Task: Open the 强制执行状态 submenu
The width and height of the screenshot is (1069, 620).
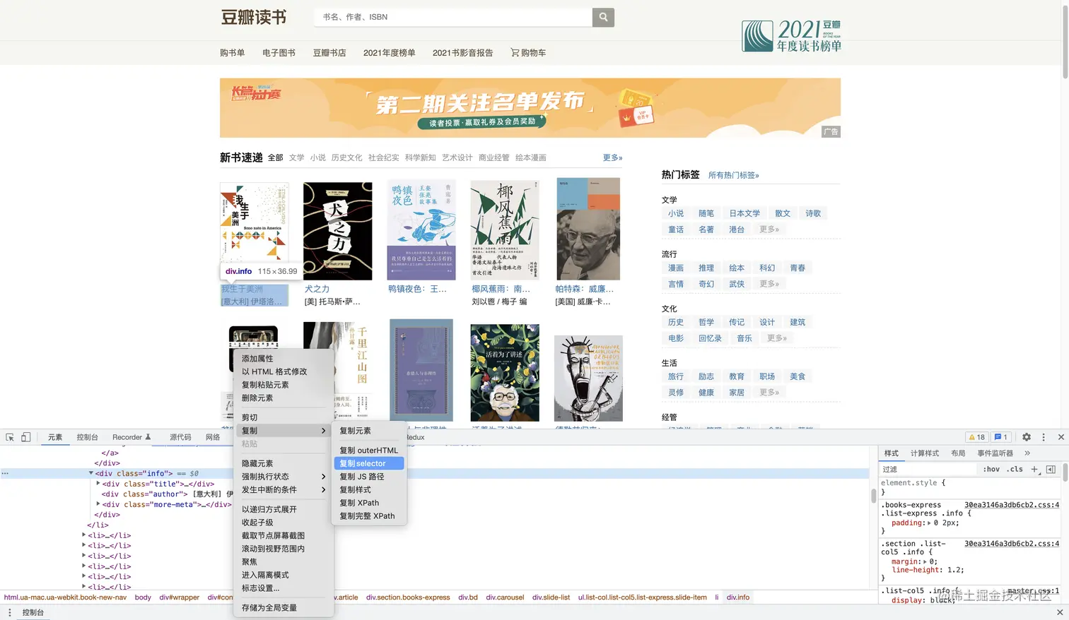Action: click(284, 477)
